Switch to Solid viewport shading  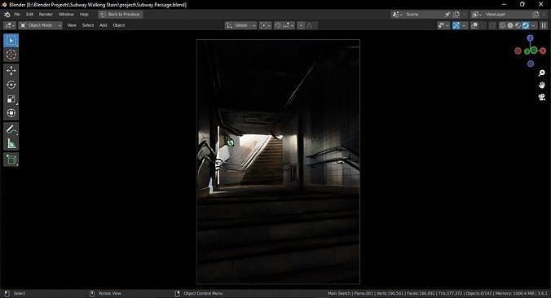point(510,25)
